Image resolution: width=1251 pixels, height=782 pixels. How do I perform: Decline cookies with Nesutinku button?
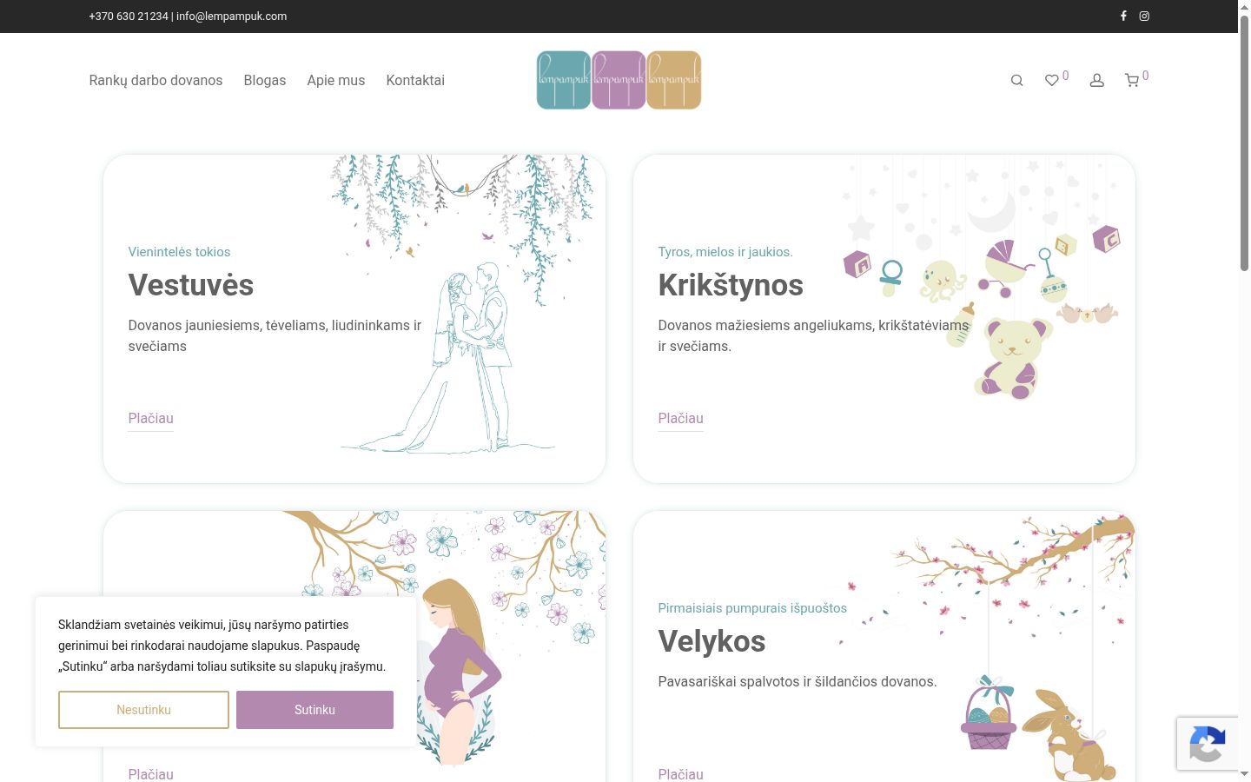143,710
